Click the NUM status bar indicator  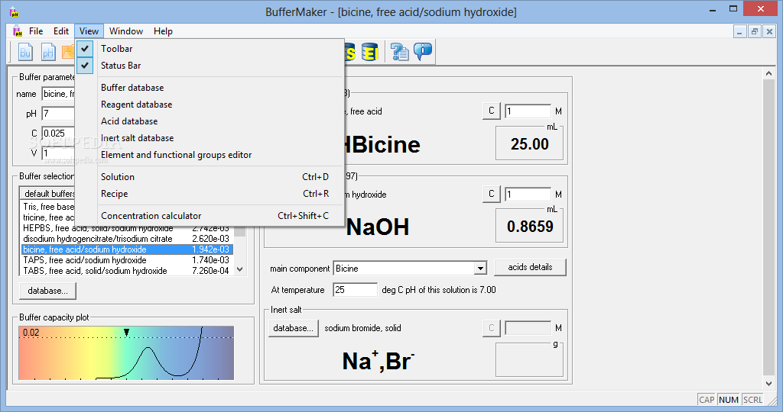point(729,400)
